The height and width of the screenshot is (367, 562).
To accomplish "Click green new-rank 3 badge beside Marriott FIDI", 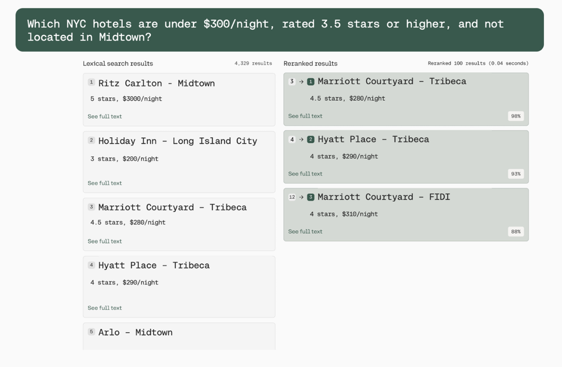I will (311, 197).
